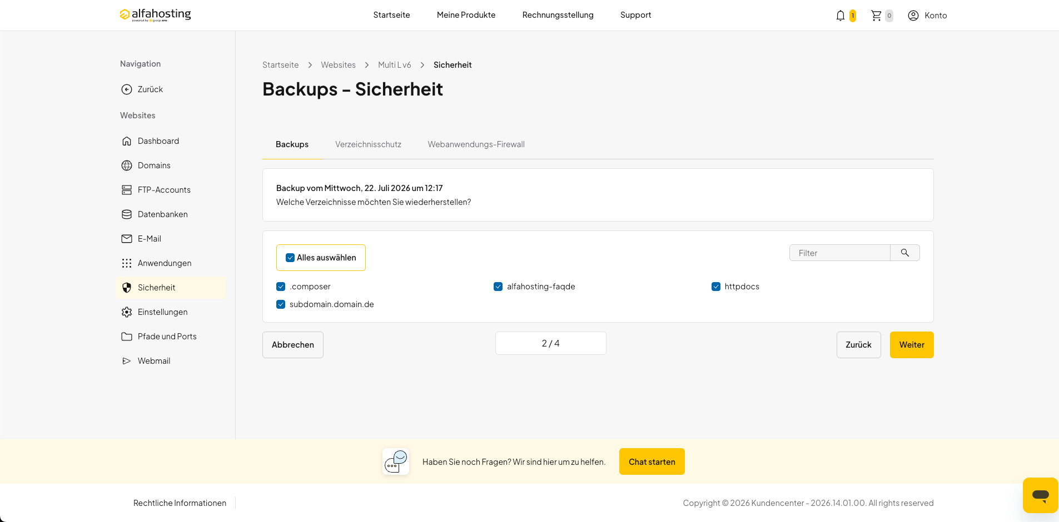This screenshot has height=522, width=1059.
Task: Click the 2 / 4 step indicator
Action: click(551, 343)
